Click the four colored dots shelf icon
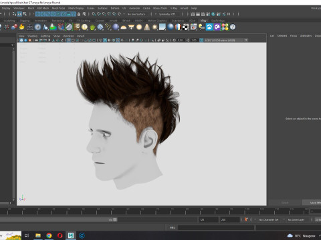The height and width of the screenshot is (240, 321). (225, 27)
